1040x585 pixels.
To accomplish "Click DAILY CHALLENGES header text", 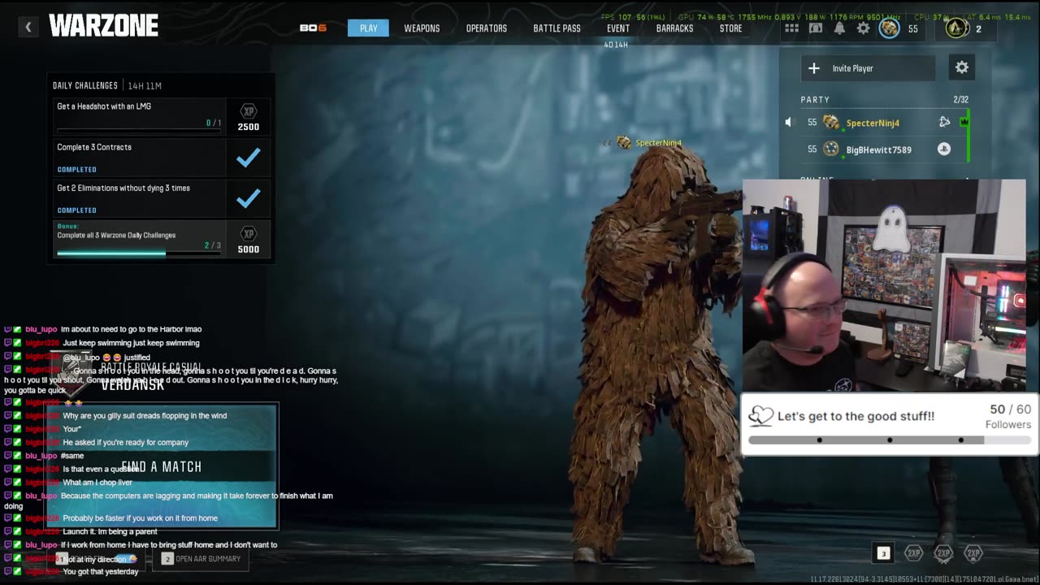I will 84,85.
